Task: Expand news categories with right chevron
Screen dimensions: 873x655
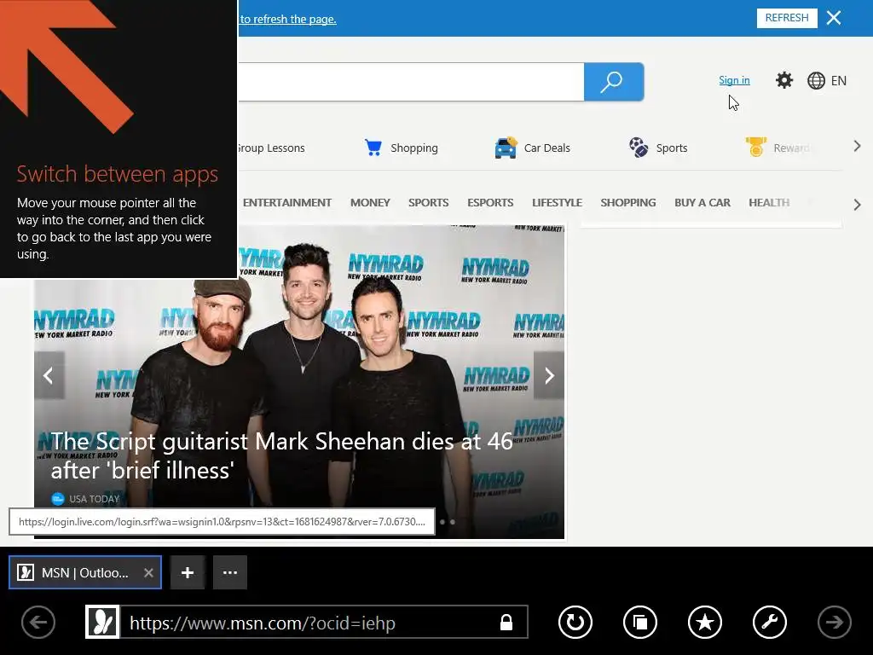Action: (857, 205)
